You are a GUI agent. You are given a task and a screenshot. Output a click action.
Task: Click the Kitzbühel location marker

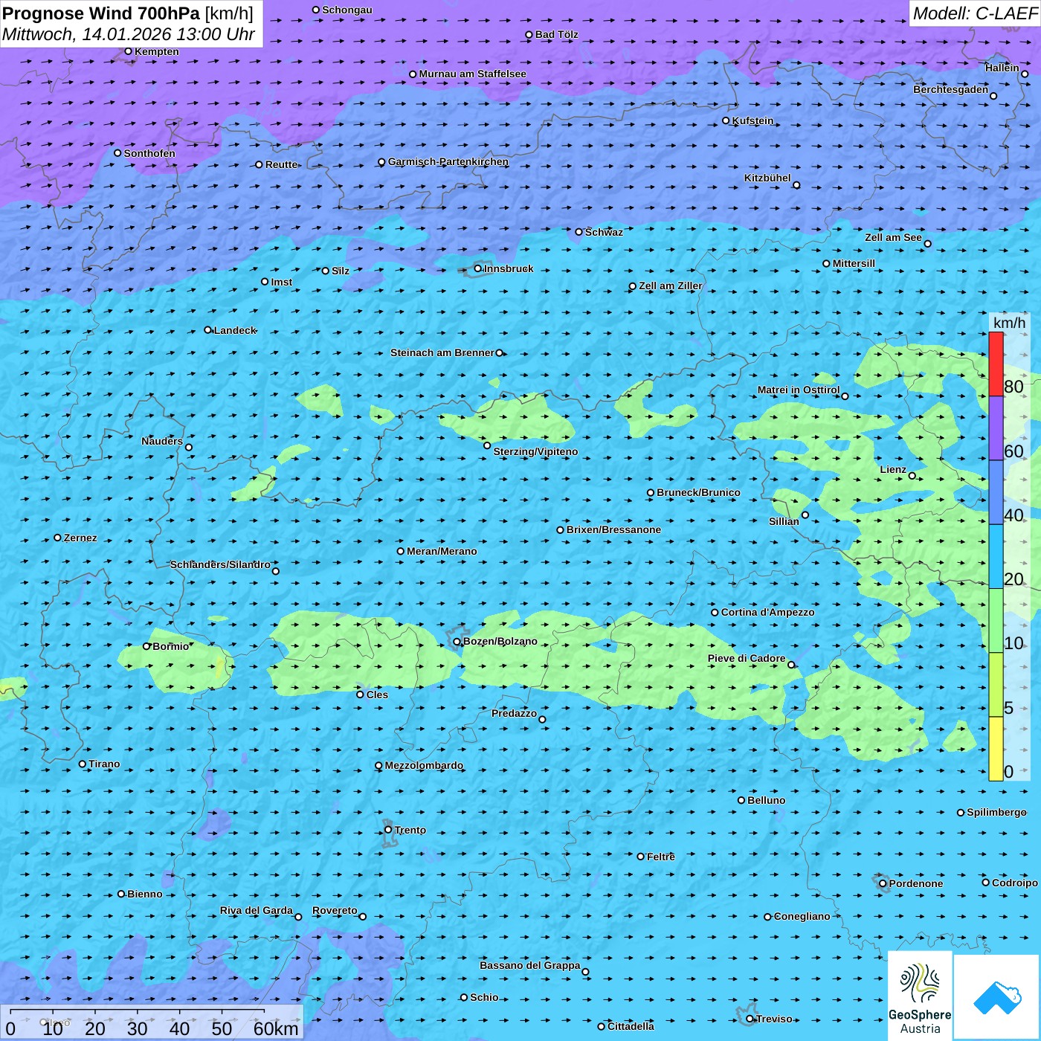pos(796,185)
